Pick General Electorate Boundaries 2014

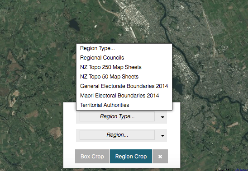pyautogui.click(x=124, y=86)
